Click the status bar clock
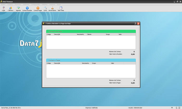This screenshot has width=182, height=109. click(x=178, y=108)
